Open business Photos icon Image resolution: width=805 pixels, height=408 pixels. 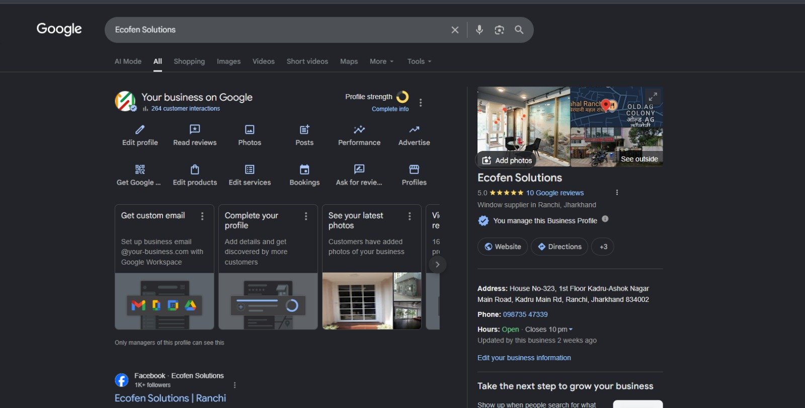(x=250, y=130)
